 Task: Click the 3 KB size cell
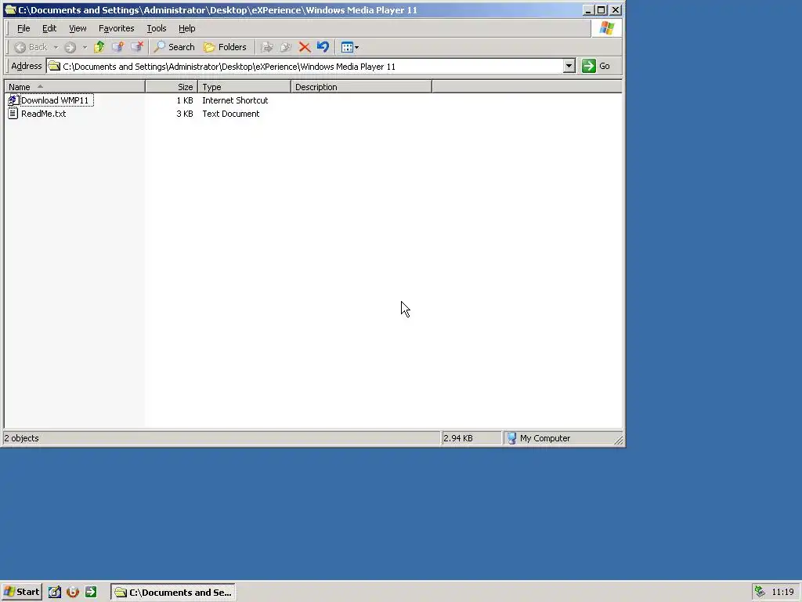click(185, 114)
